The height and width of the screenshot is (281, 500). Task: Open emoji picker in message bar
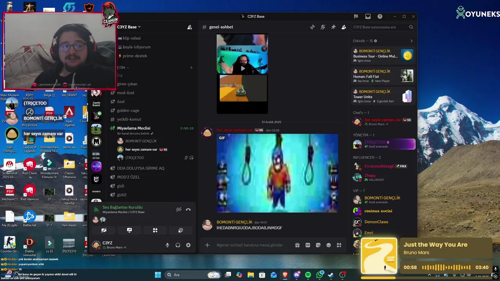pyautogui.click(x=329, y=245)
